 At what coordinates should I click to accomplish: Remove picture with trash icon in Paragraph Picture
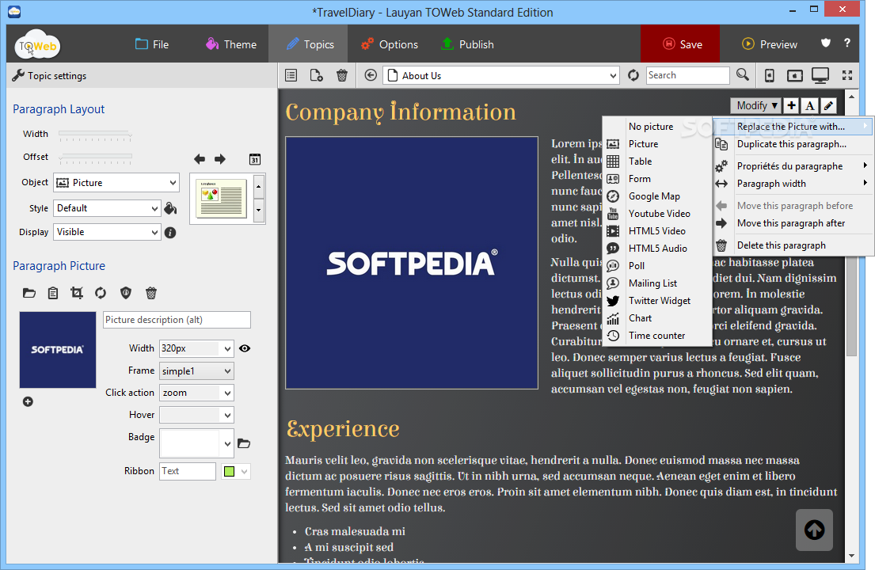[x=151, y=293]
